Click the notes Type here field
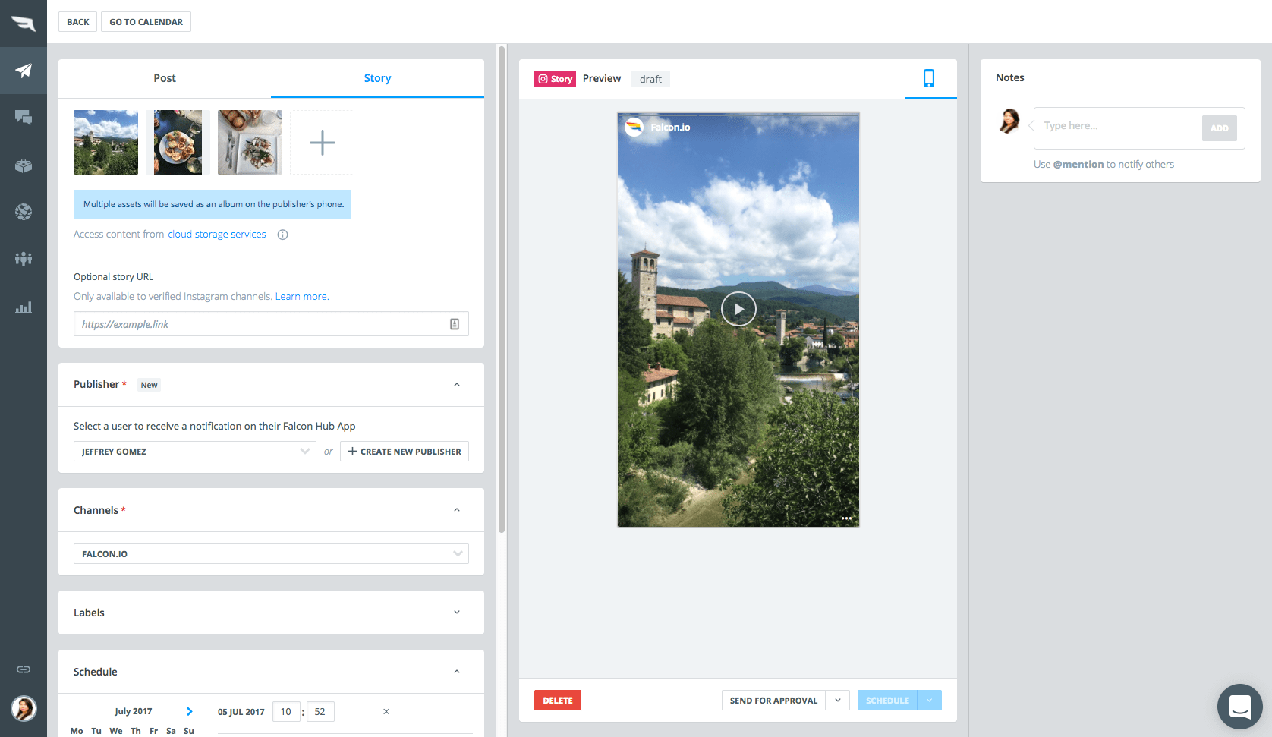 (x=1119, y=126)
